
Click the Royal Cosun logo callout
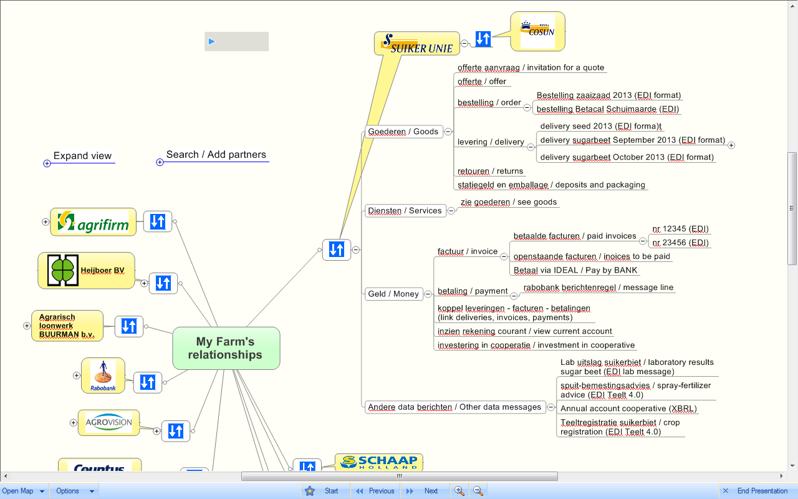537,31
